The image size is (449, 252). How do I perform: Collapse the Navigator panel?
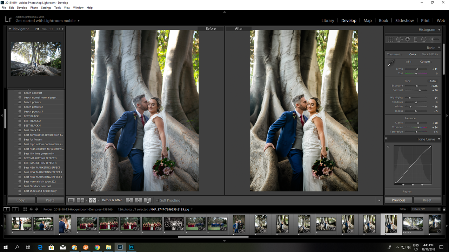click(10, 29)
